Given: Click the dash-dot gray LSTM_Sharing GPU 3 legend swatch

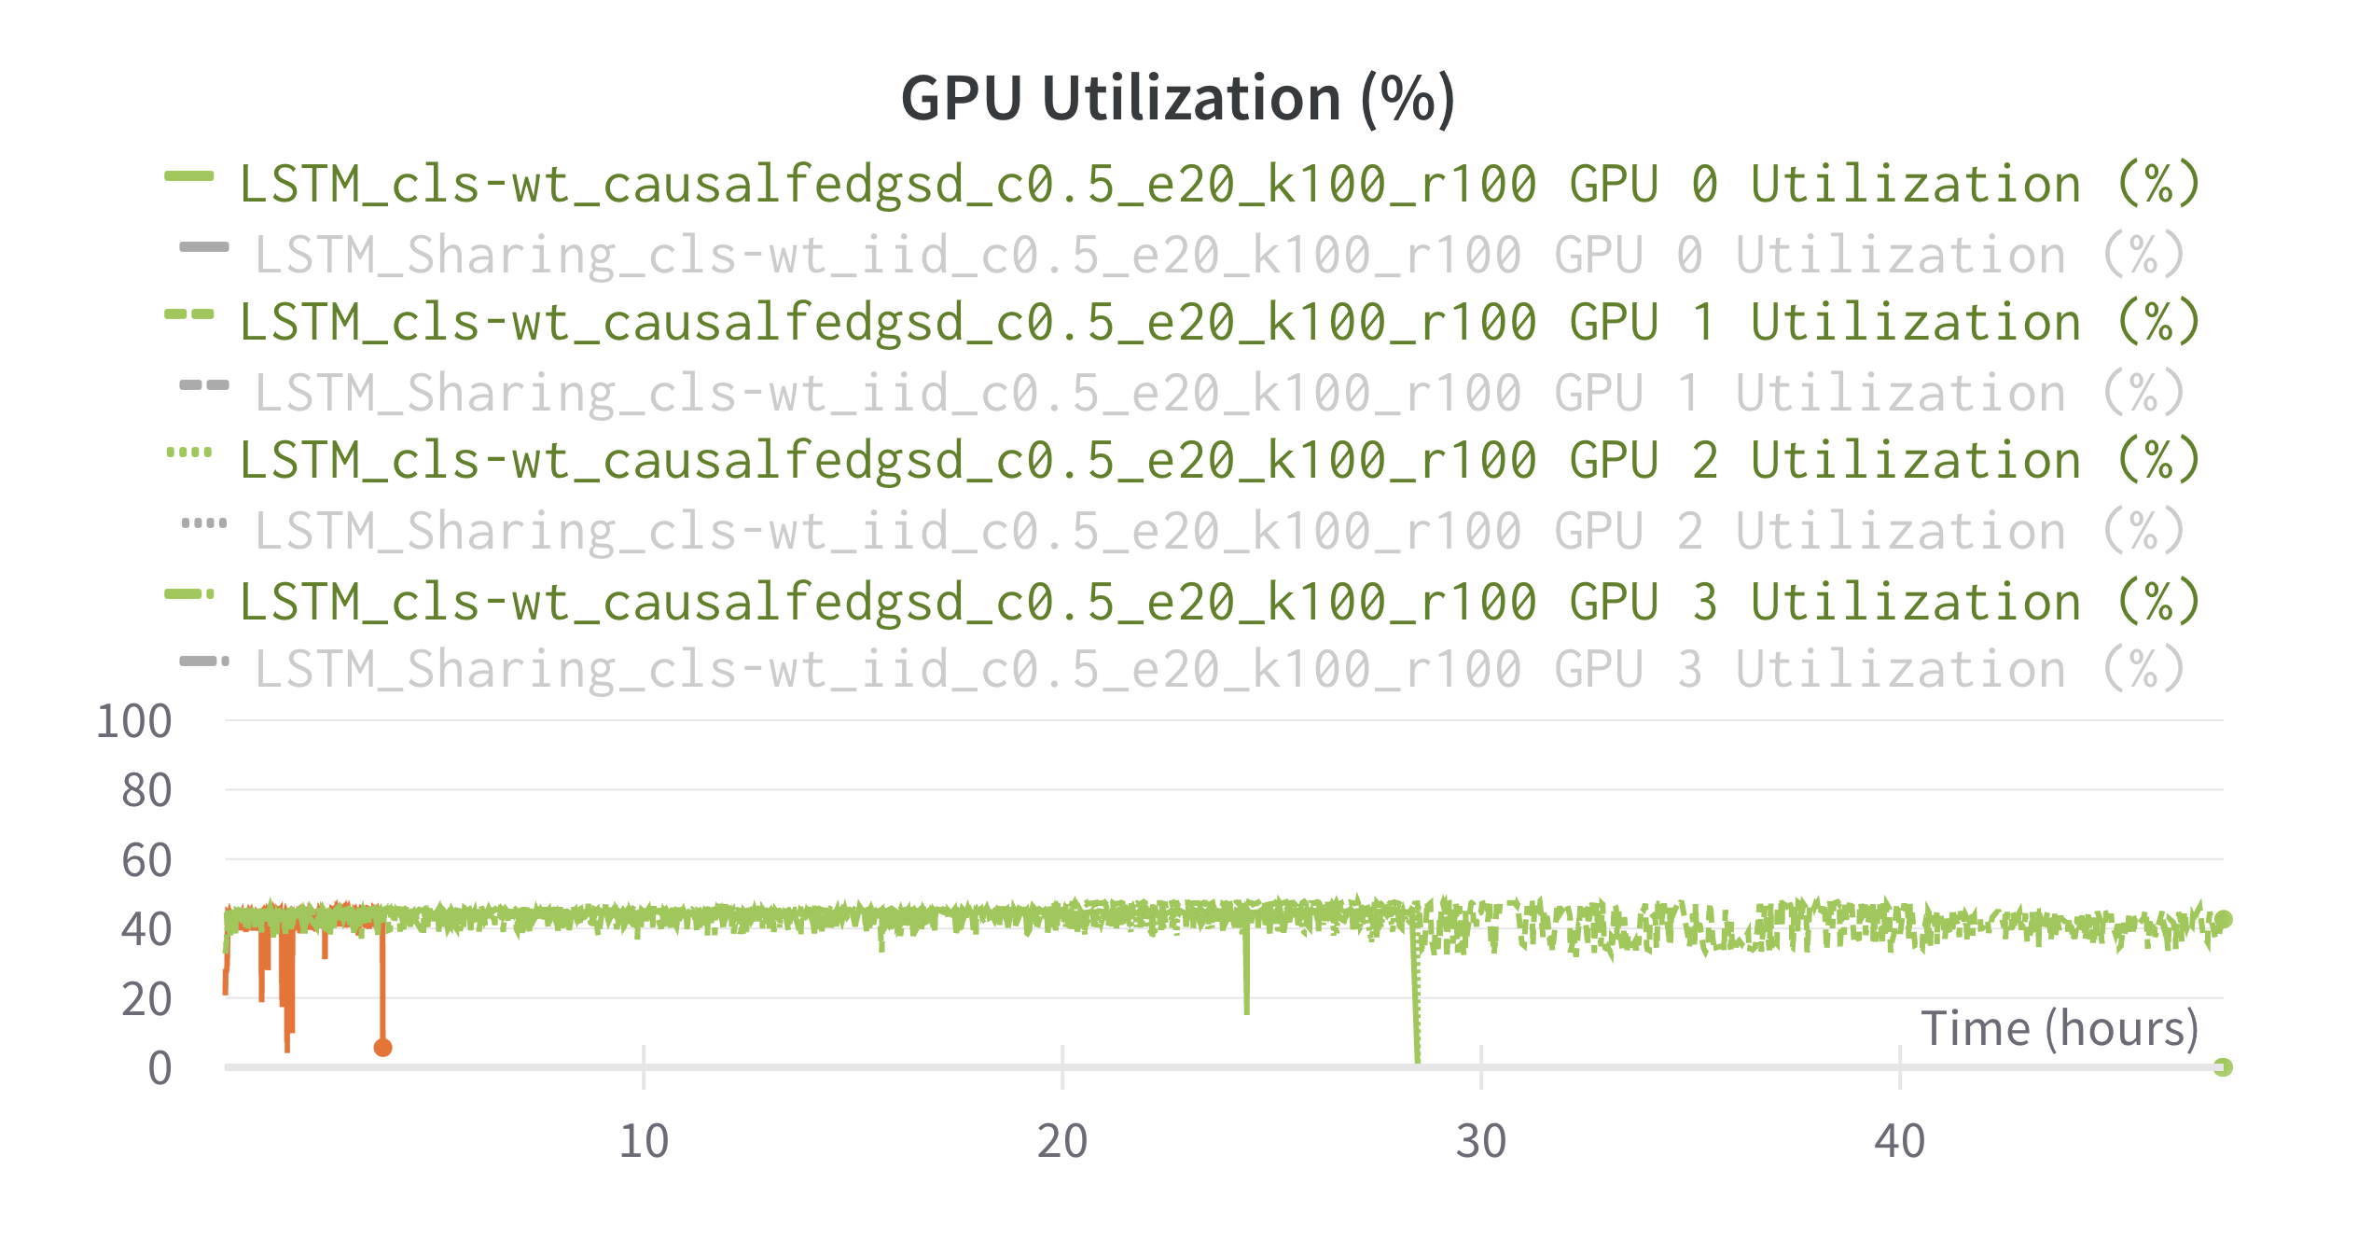Looking at the screenshot, I should tap(203, 661).
